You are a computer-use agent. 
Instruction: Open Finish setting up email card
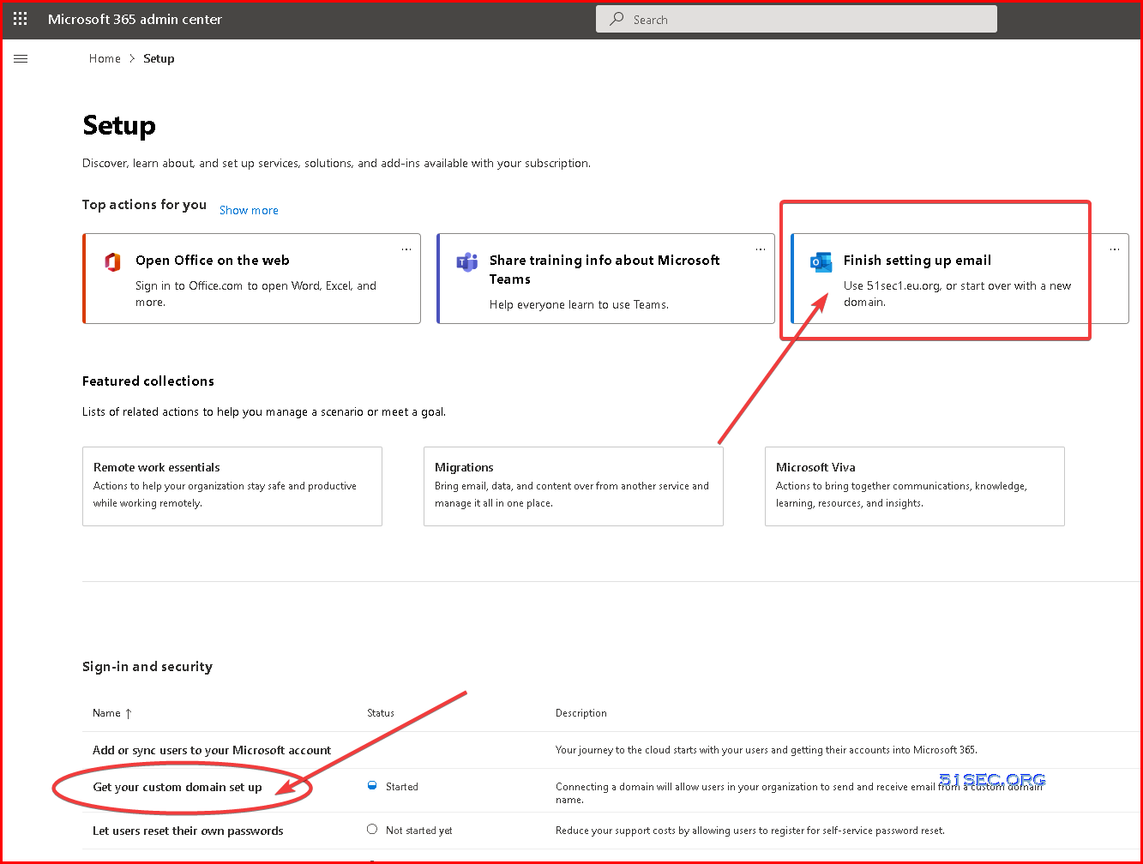960,279
